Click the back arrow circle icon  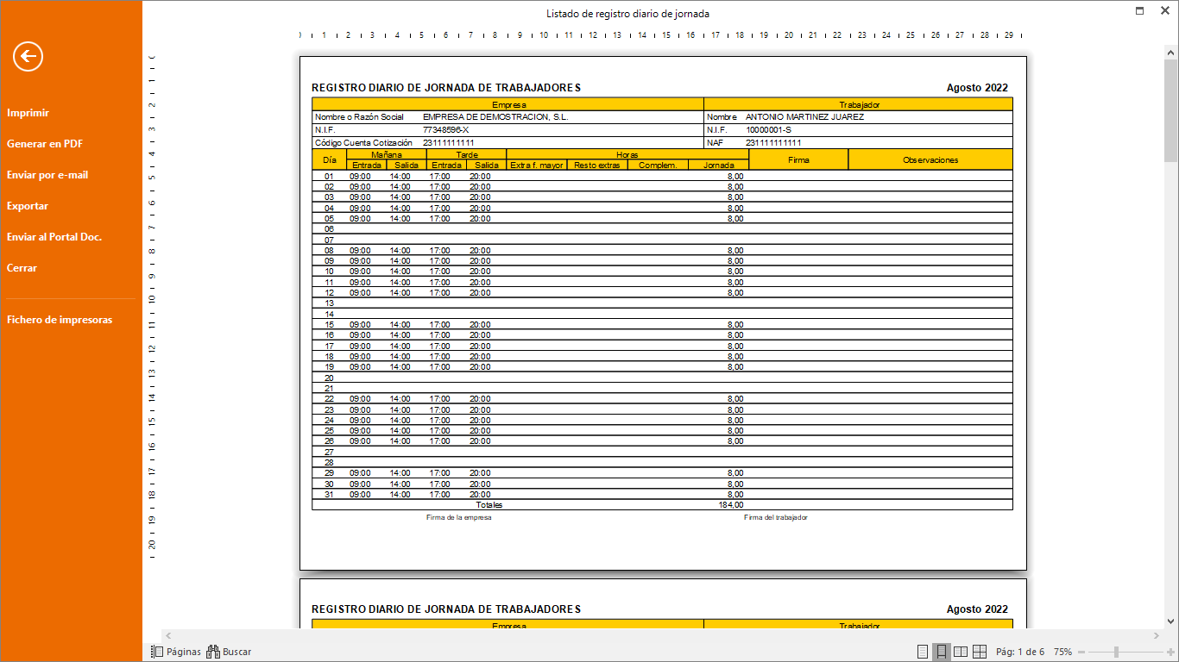coord(28,57)
